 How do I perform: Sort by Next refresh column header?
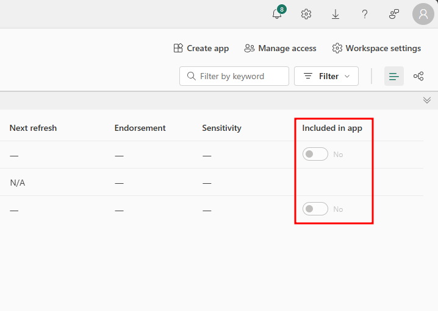click(33, 128)
